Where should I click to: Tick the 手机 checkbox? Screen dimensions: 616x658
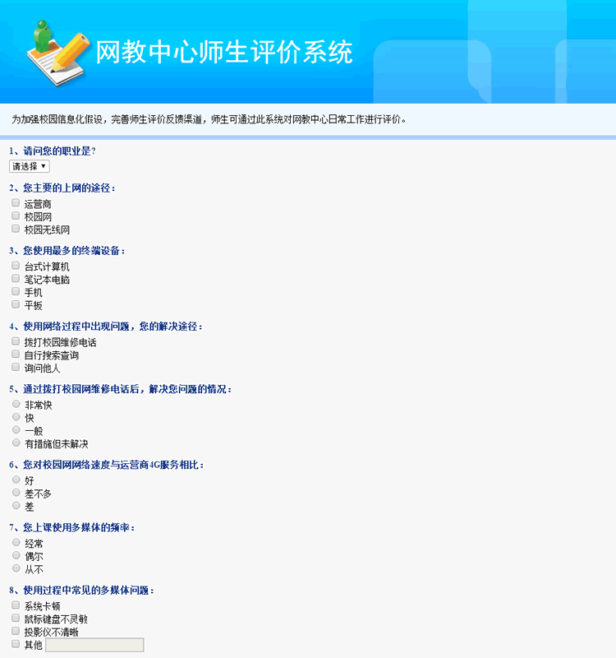tap(16, 292)
